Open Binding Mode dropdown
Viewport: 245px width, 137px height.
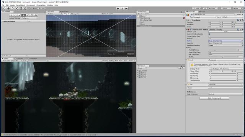(x=225, y=69)
